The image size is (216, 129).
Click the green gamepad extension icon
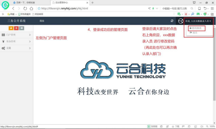pyautogui.click(x=198, y=14)
